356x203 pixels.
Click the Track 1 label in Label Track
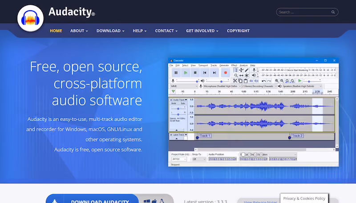click(205, 136)
